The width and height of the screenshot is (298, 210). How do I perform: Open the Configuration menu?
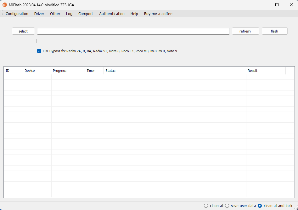click(17, 14)
